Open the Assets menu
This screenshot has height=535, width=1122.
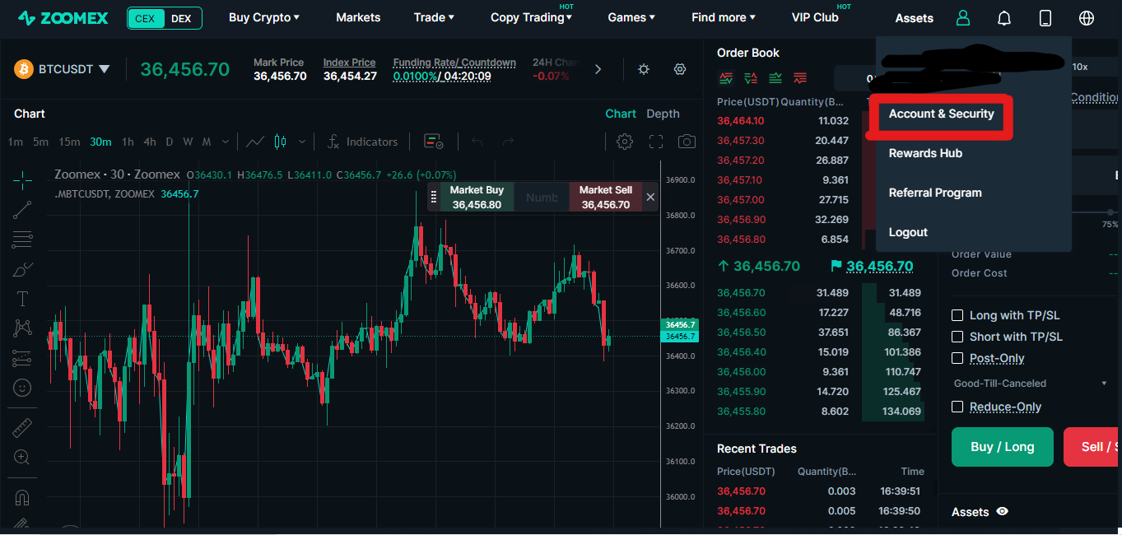point(915,18)
